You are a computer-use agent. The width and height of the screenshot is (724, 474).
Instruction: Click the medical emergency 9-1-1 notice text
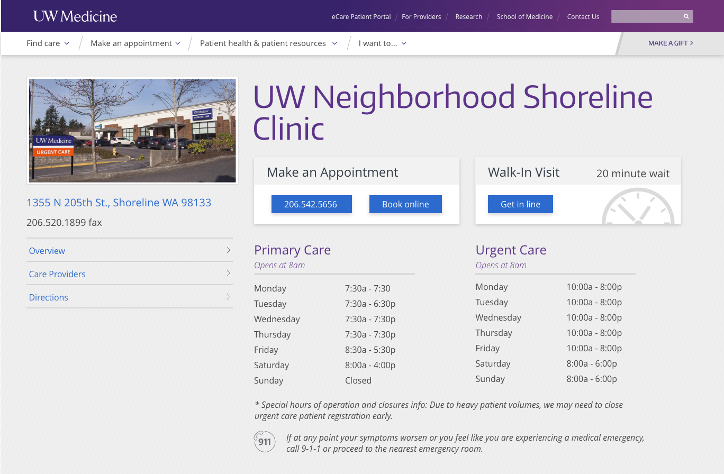(x=465, y=443)
